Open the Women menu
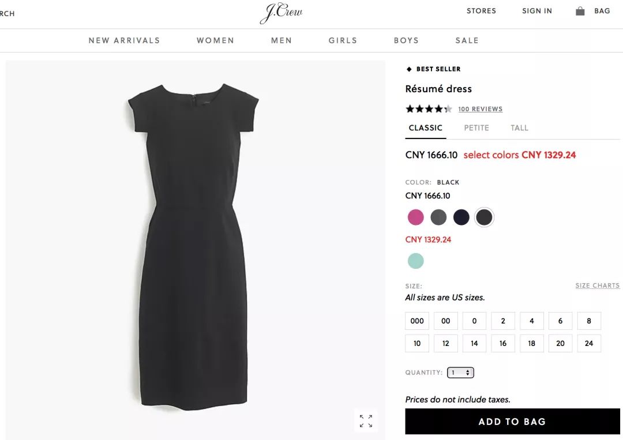Image resolution: width=623 pixels, height=440 pixels. (x=215, y=40)
